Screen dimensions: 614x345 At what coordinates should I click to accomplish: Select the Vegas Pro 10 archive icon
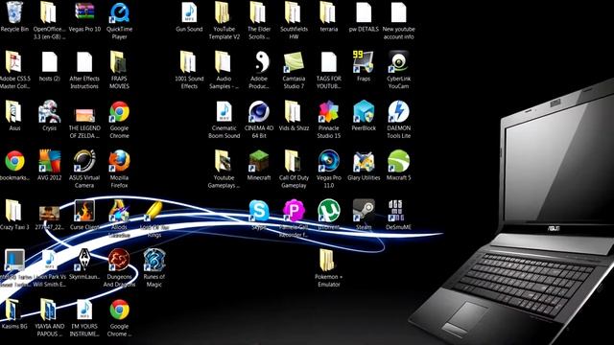tap(84, 12)
